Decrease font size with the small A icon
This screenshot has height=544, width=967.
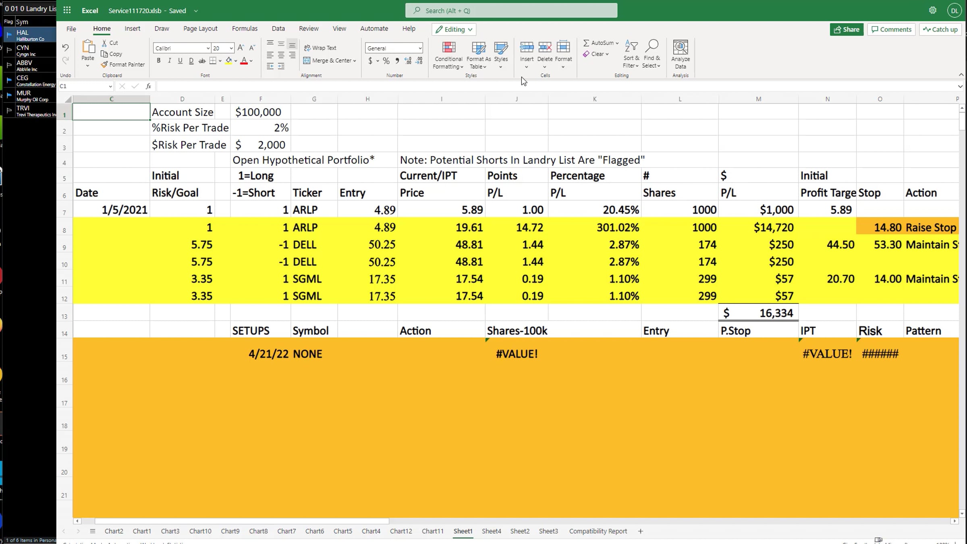click(x=252, y=48)
